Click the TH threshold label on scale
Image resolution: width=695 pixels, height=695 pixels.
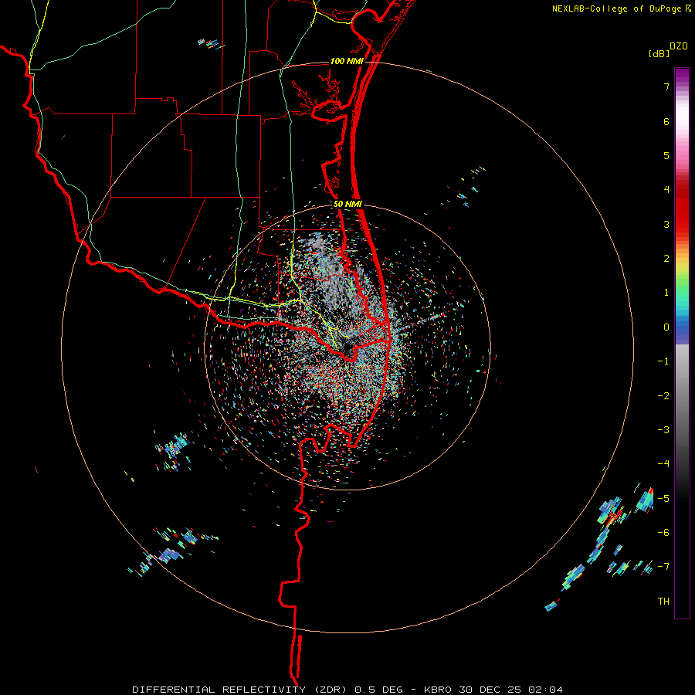click(x=663, y=602)
